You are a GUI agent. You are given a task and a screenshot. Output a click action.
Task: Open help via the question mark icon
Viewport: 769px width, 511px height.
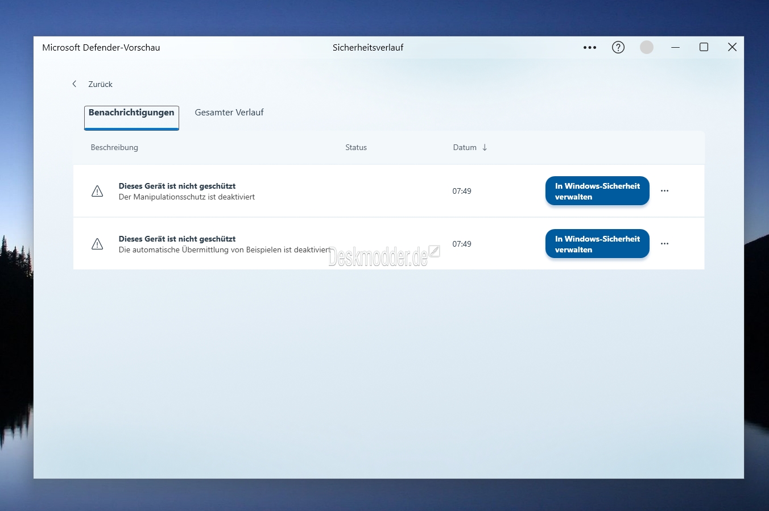(618, 47)
